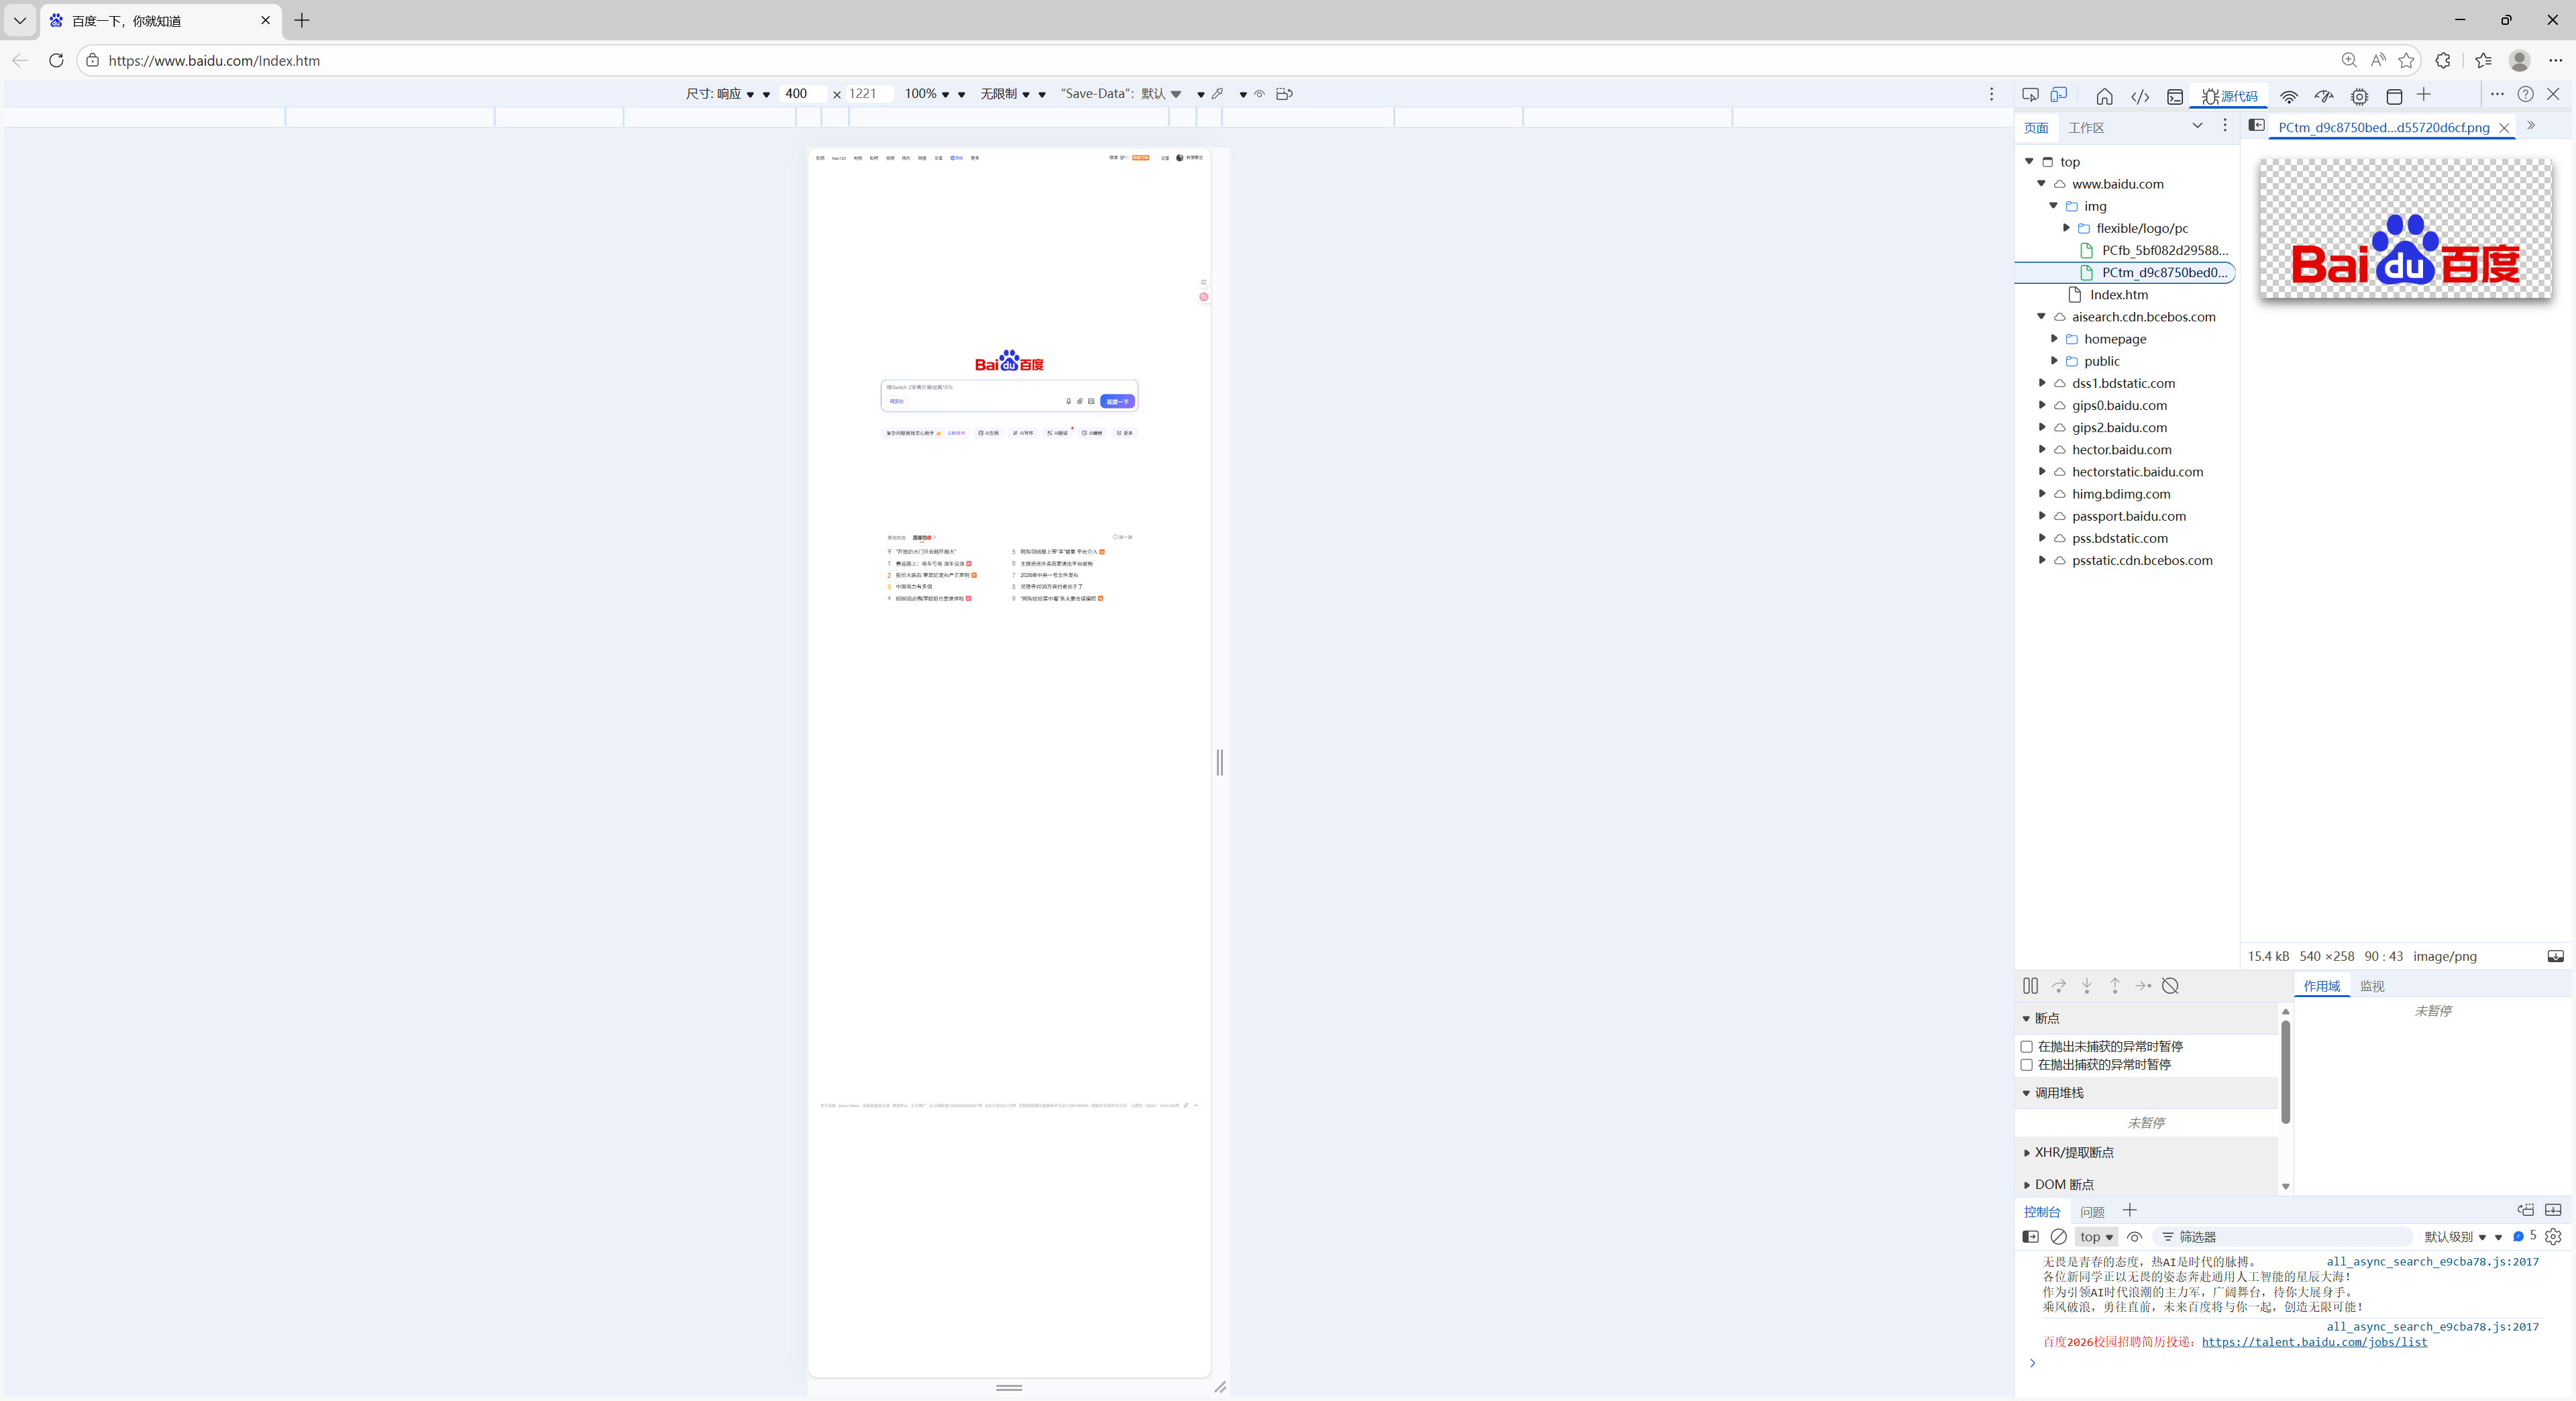Enable pause on uncaught exceptions checkbox

tap(2027, 1047)
